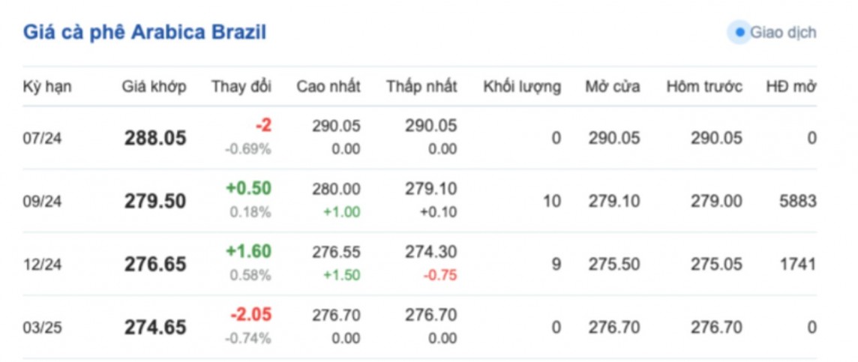Click the 279.50 matched price

point(154,202)
